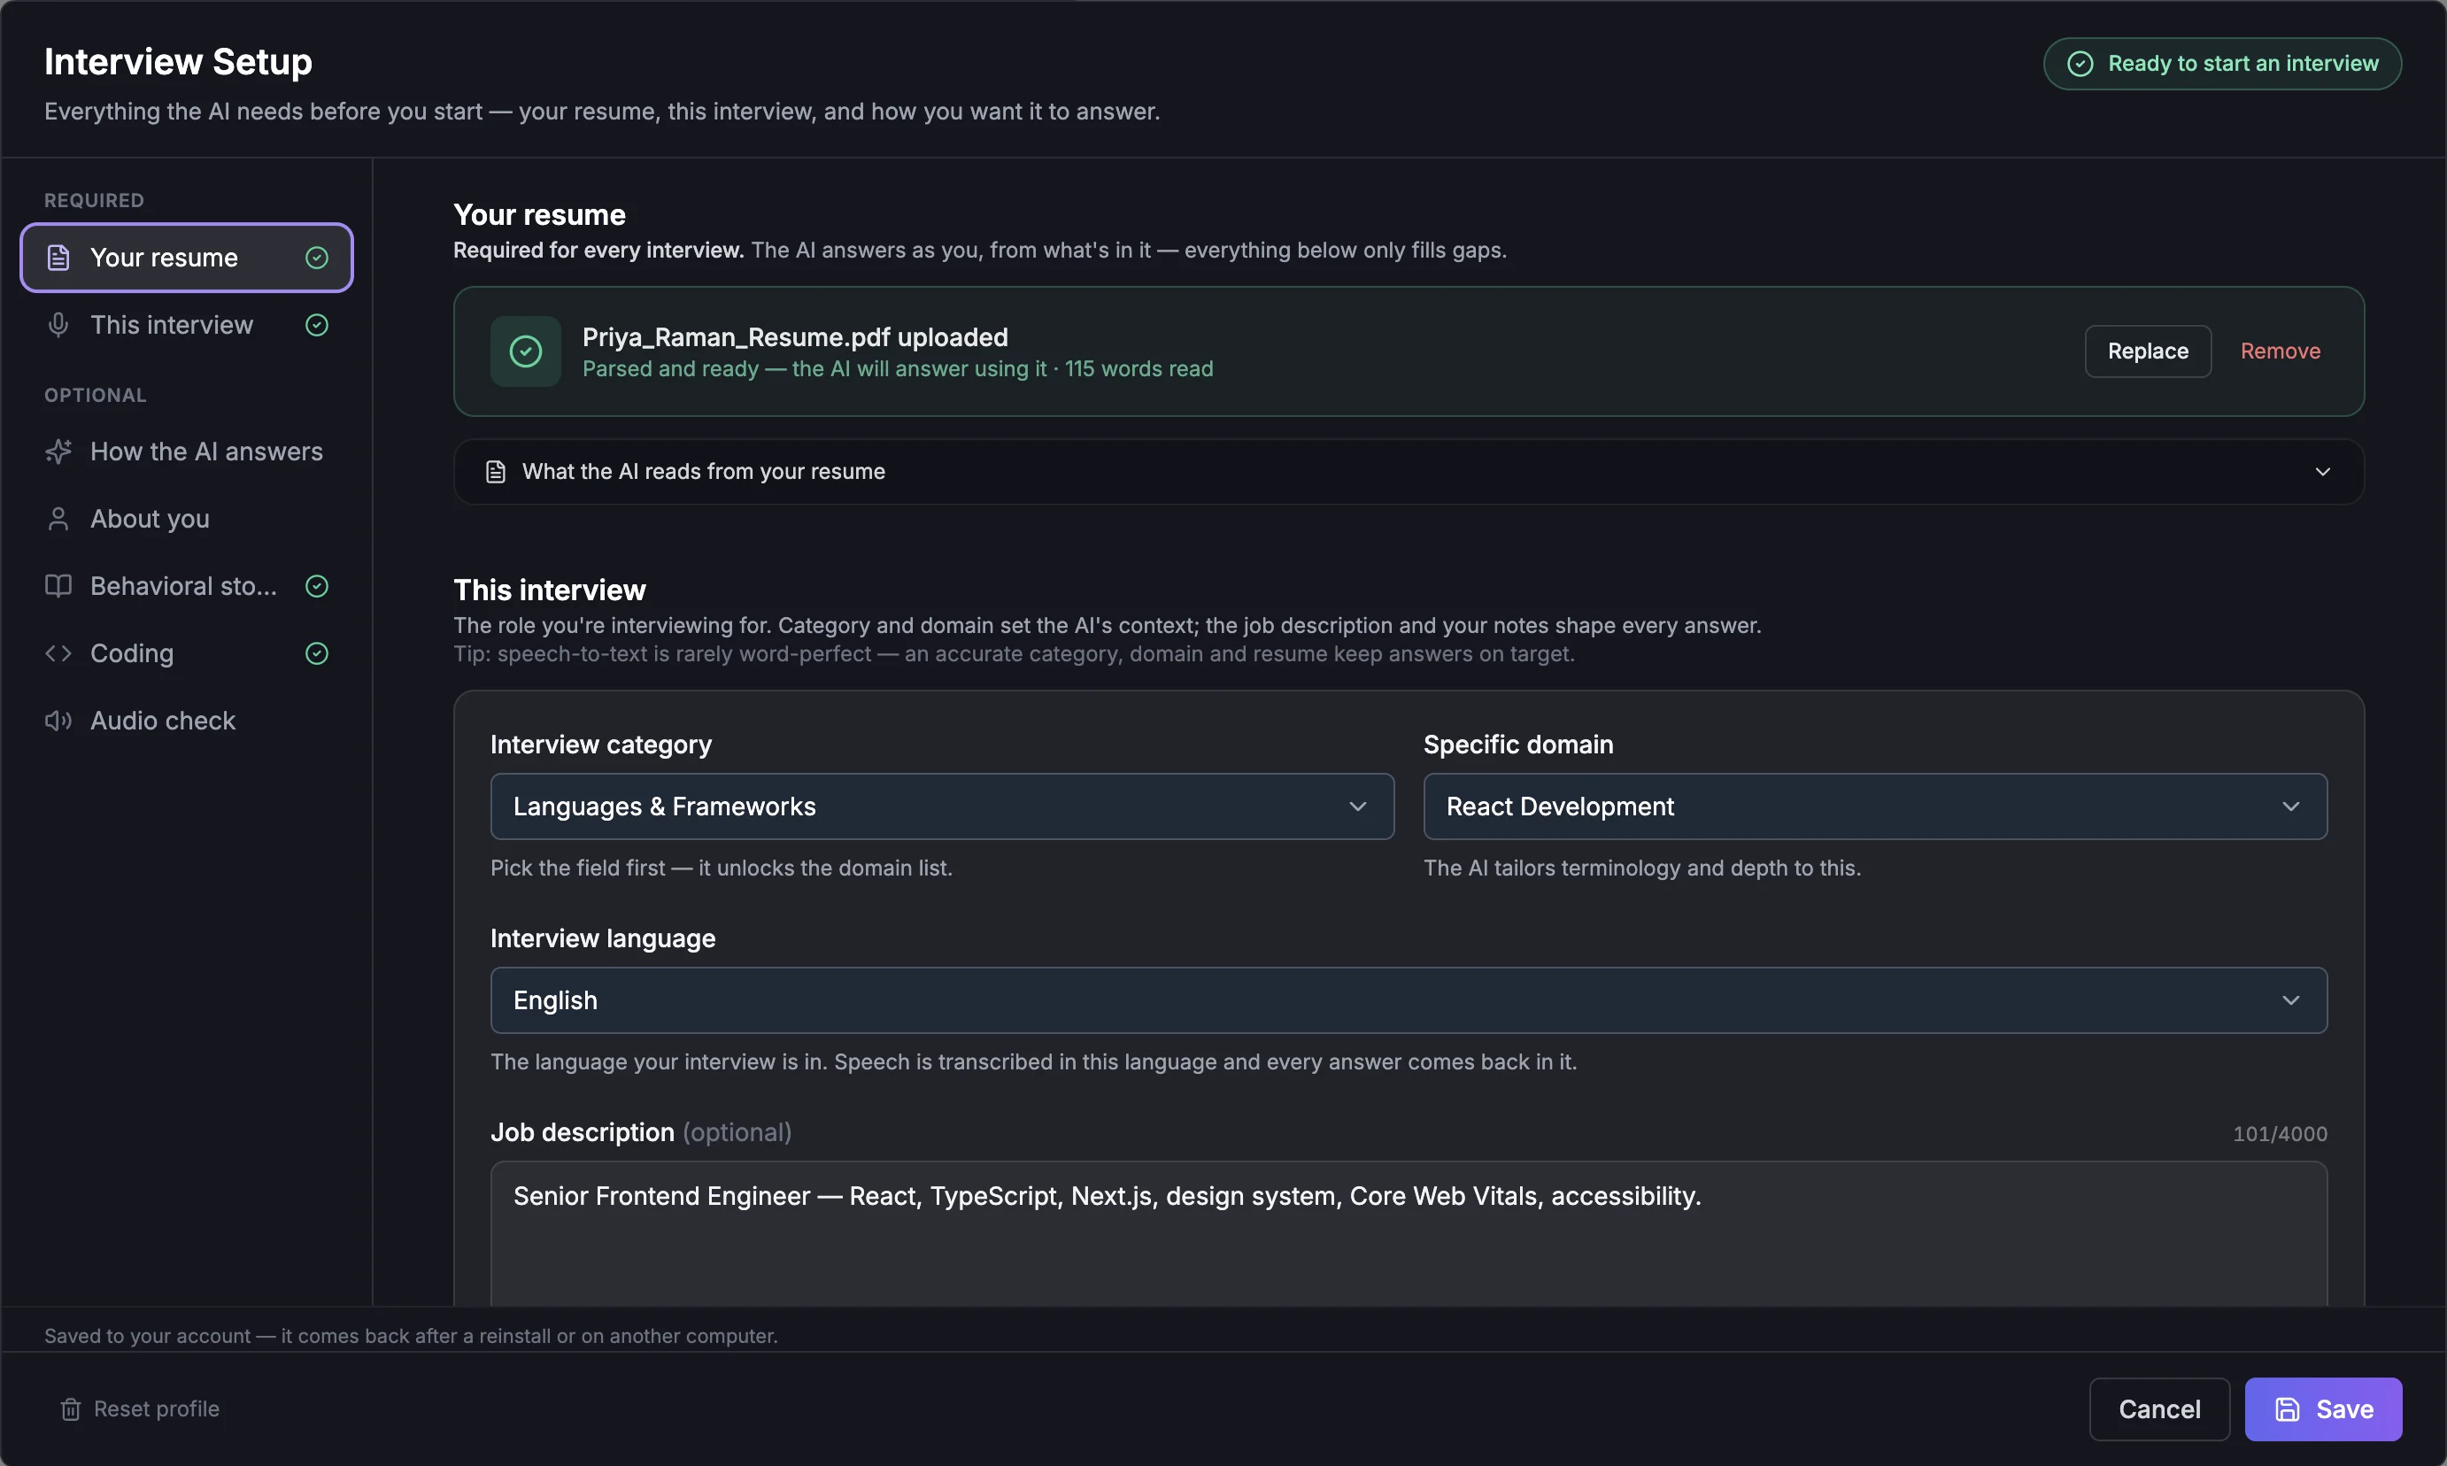Click the checkmark icon on Coding row
Image resolution: width=2447 pixels, height=1466 pixels.
[317, 653]
